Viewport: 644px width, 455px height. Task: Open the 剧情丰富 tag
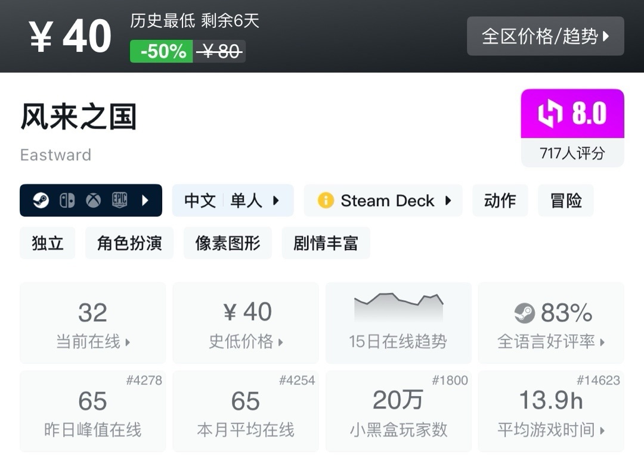[x=326, y=243]
